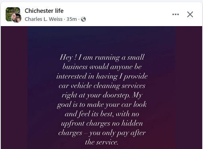Click the globe public audience icon
This screenshot has height=149, width=203.
pyautogui.click(x=83, y=19)
